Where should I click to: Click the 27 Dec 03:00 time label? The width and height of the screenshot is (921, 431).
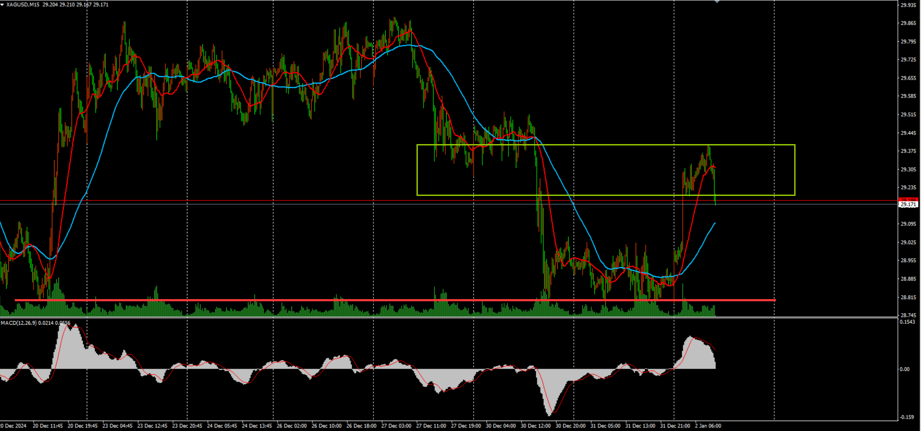coord(396,426)
